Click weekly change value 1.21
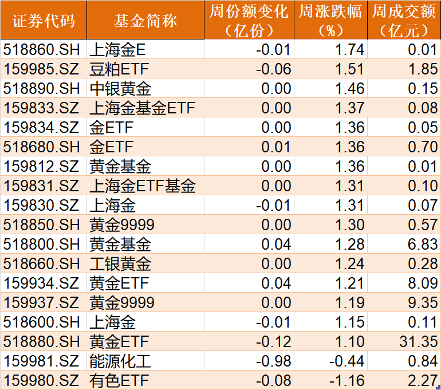The image size is (441, 390). coord(350,283)
